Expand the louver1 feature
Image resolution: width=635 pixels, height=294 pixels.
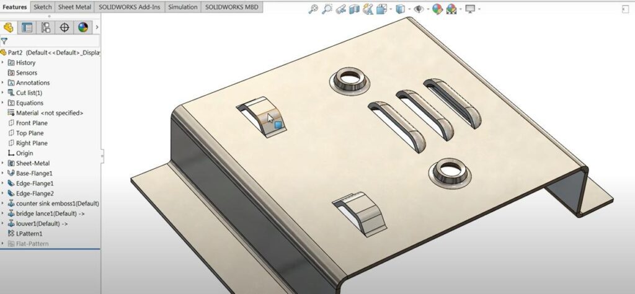tap(3, 223)
